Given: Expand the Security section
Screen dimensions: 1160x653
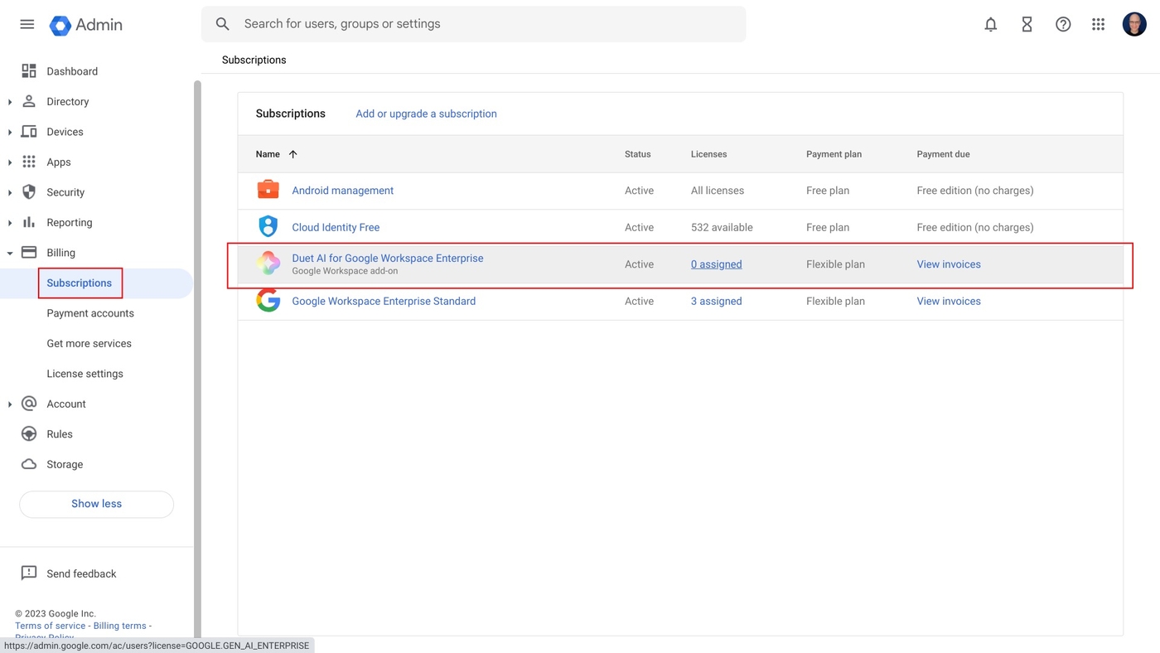Looking at the screenshot, I should point(10,192).
